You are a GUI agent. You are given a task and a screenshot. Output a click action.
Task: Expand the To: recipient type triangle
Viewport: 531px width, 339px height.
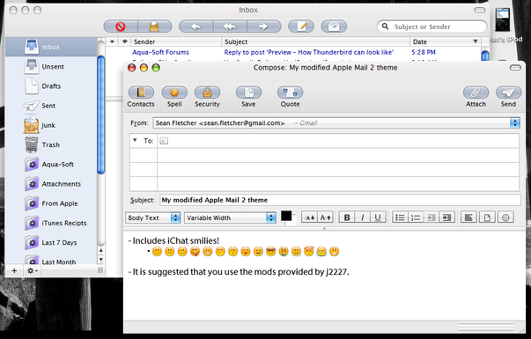[135, 140]
